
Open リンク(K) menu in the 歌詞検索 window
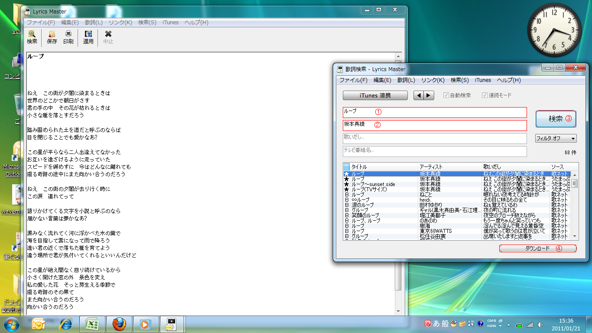pyautogui.click(x=433, y=80)
